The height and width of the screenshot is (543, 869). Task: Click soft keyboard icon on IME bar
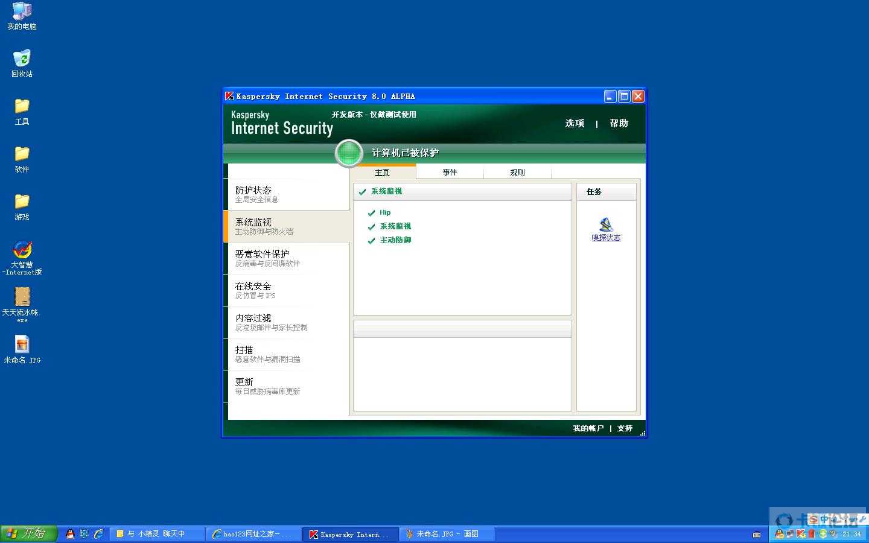(853, 519)
